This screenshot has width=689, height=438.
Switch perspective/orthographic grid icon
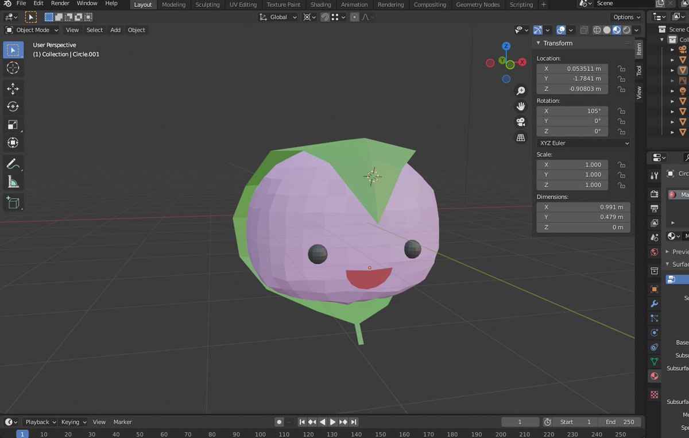pos(521,137)
